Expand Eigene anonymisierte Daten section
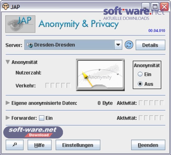Viewport: 171px width, 155px height. point(8,103)
